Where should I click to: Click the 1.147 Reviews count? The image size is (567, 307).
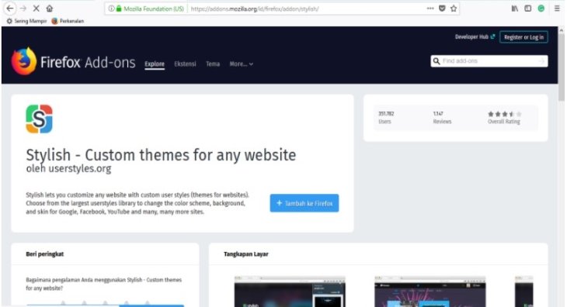[442, 118]
